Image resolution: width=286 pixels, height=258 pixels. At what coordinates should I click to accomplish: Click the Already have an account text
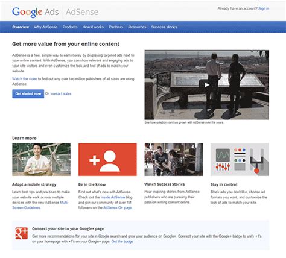(238, 8)
